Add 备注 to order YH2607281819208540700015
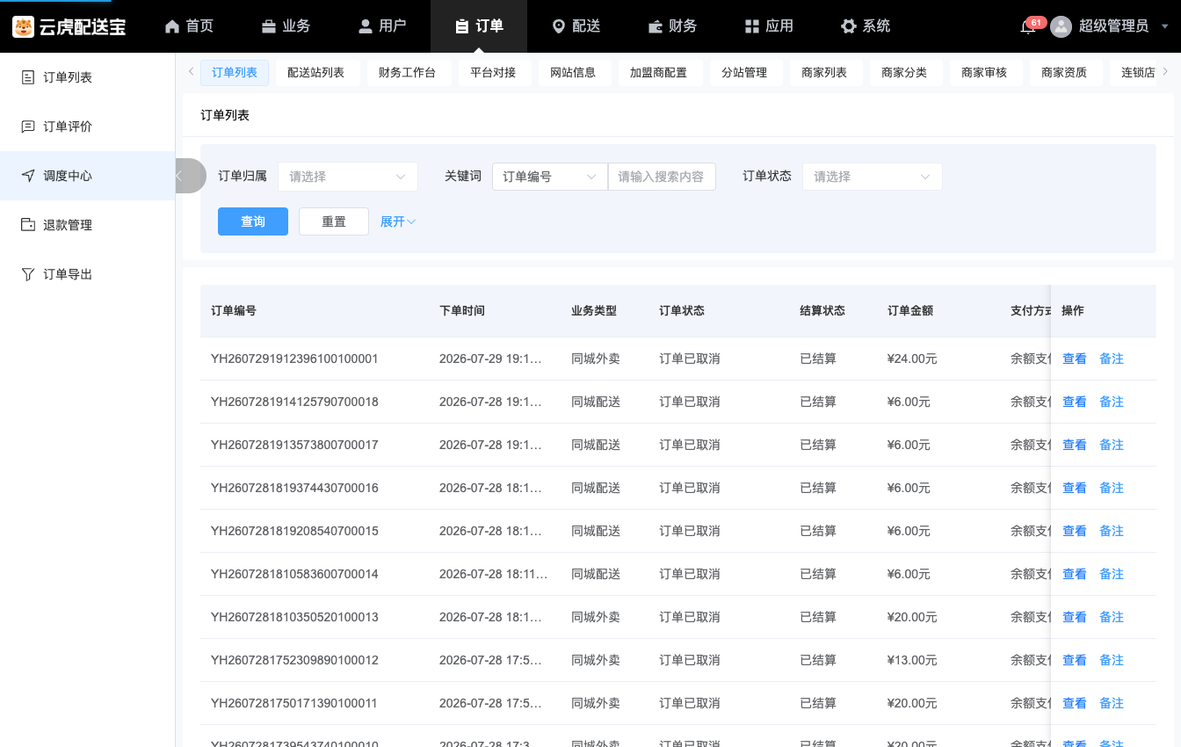This screenshot has width=1181, height=747. click(x=1112, y=531)
